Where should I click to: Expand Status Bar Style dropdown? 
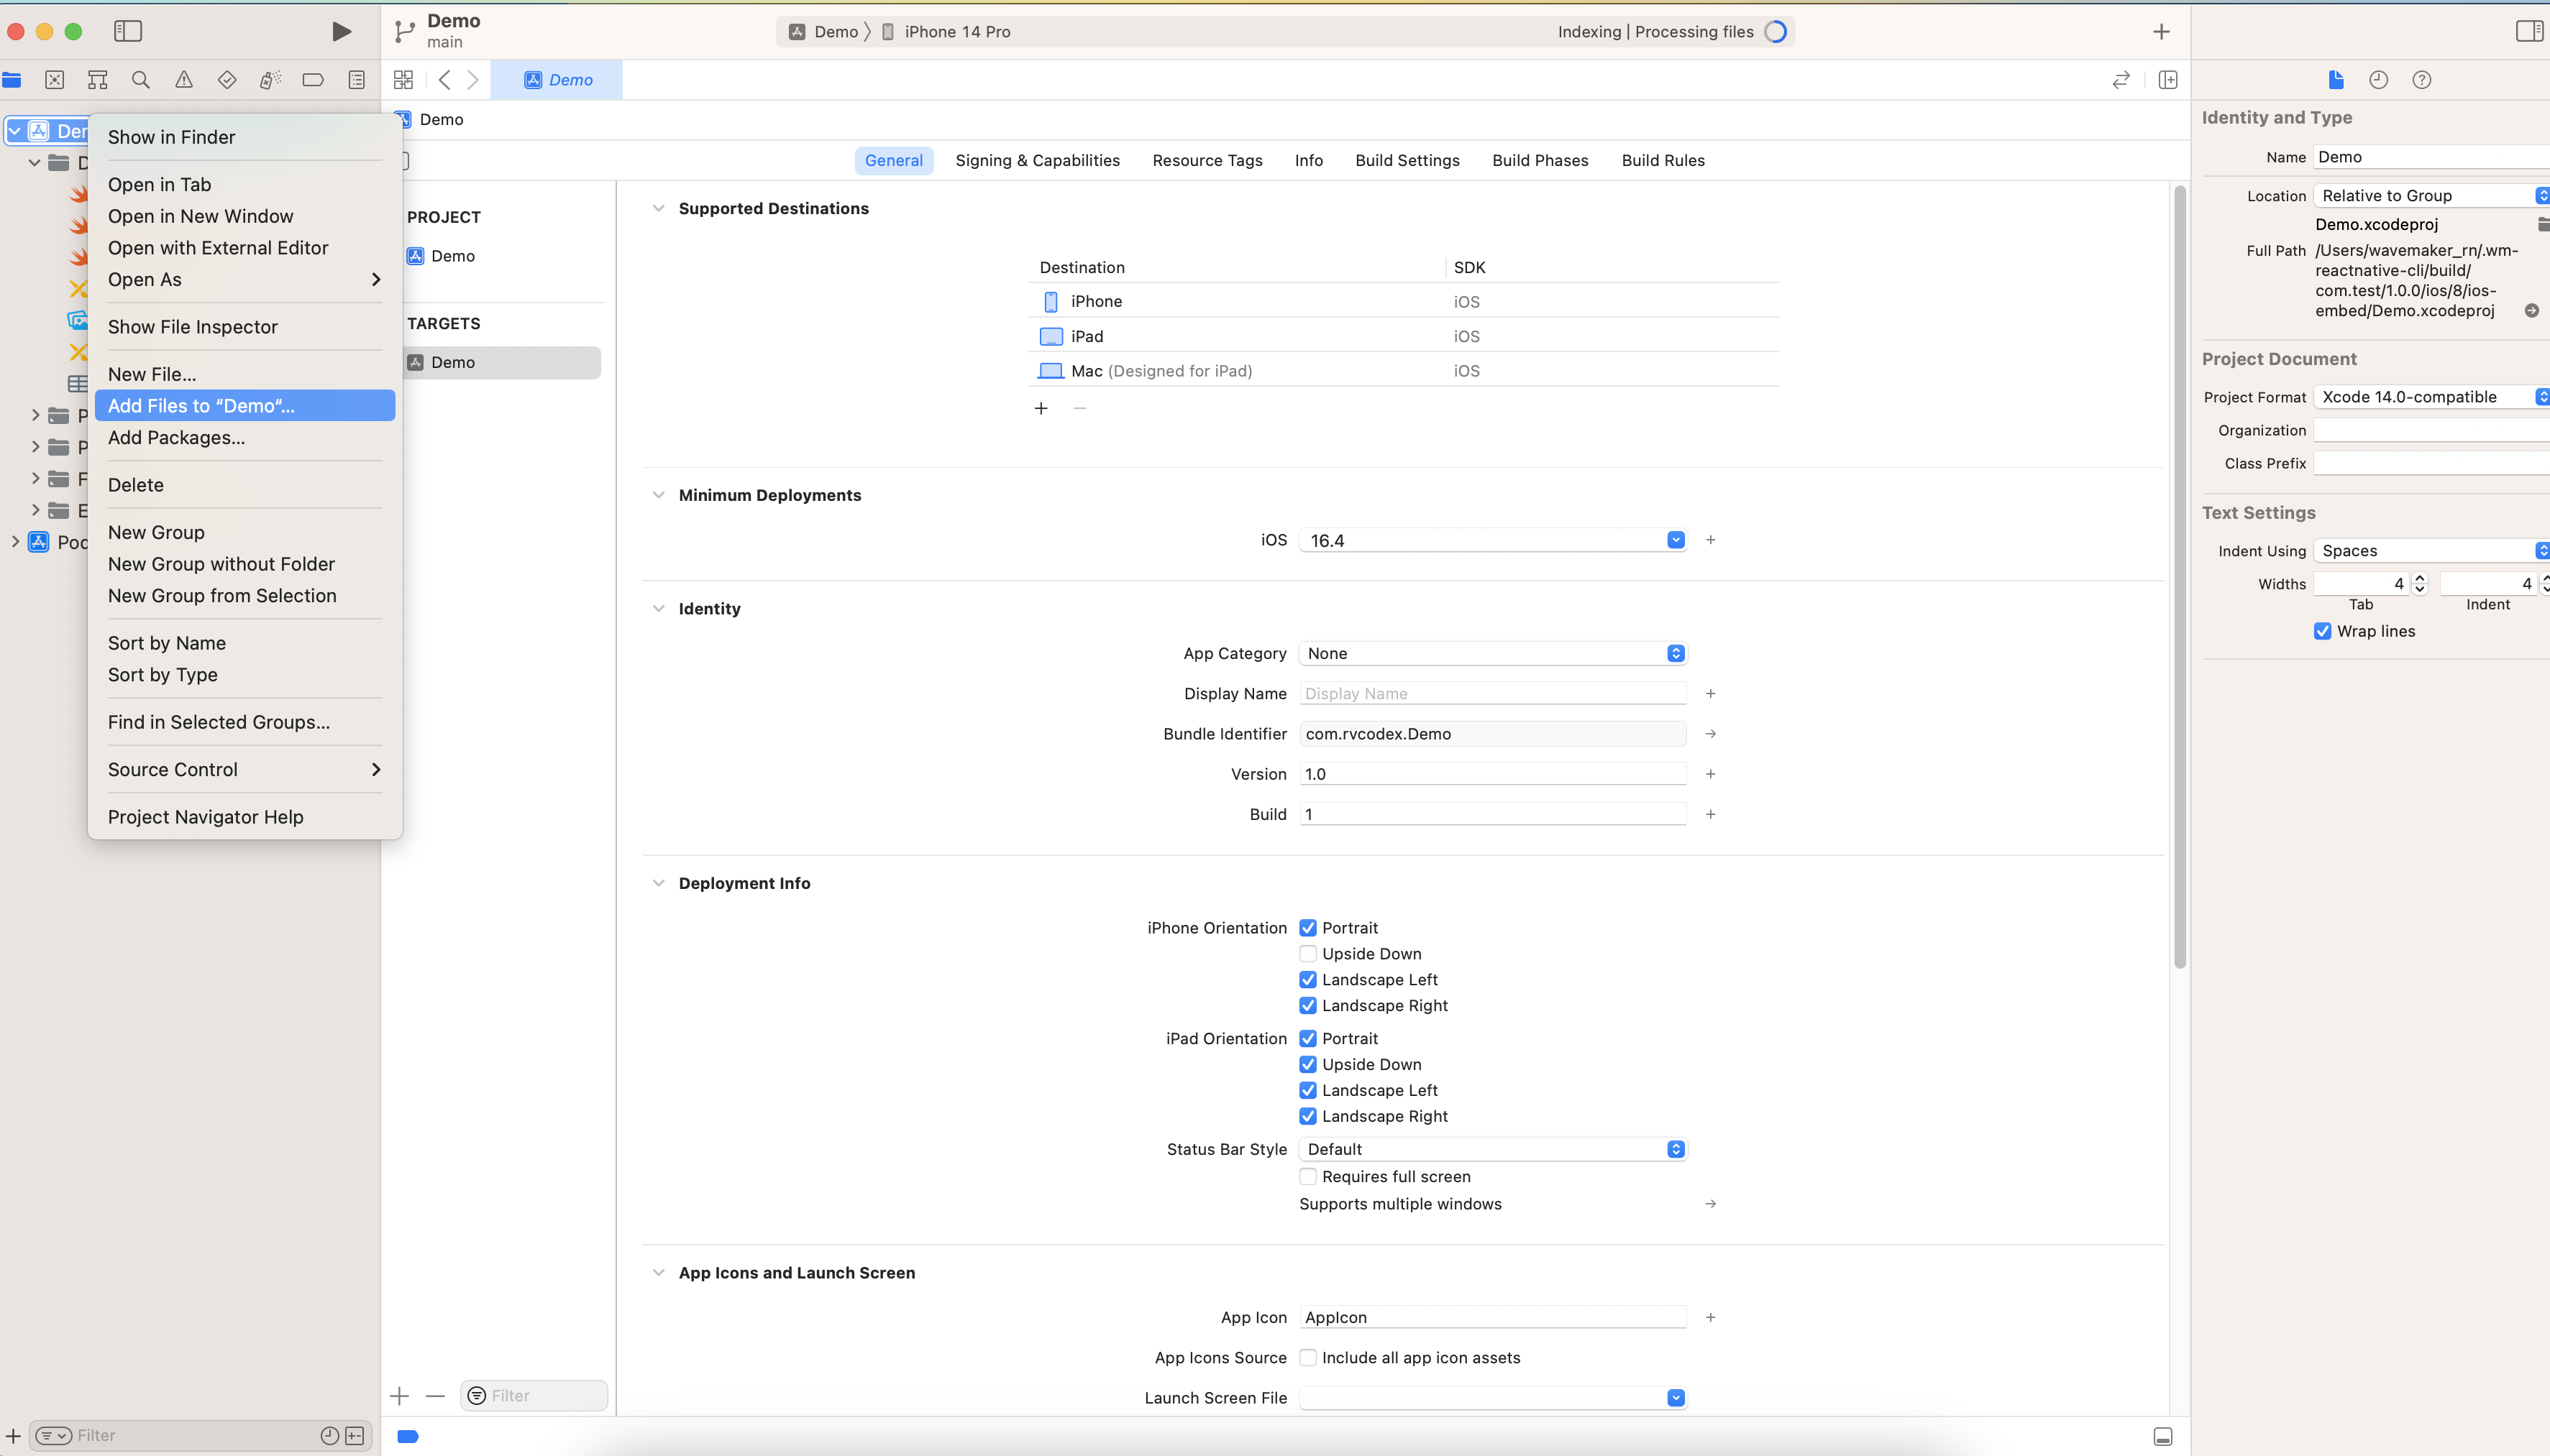pos(1676,1148)
